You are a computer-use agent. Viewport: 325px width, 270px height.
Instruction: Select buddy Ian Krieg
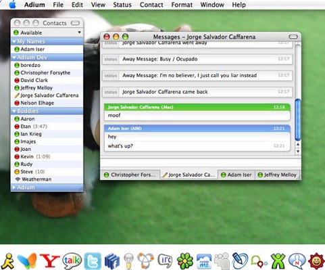pos(47,134)
